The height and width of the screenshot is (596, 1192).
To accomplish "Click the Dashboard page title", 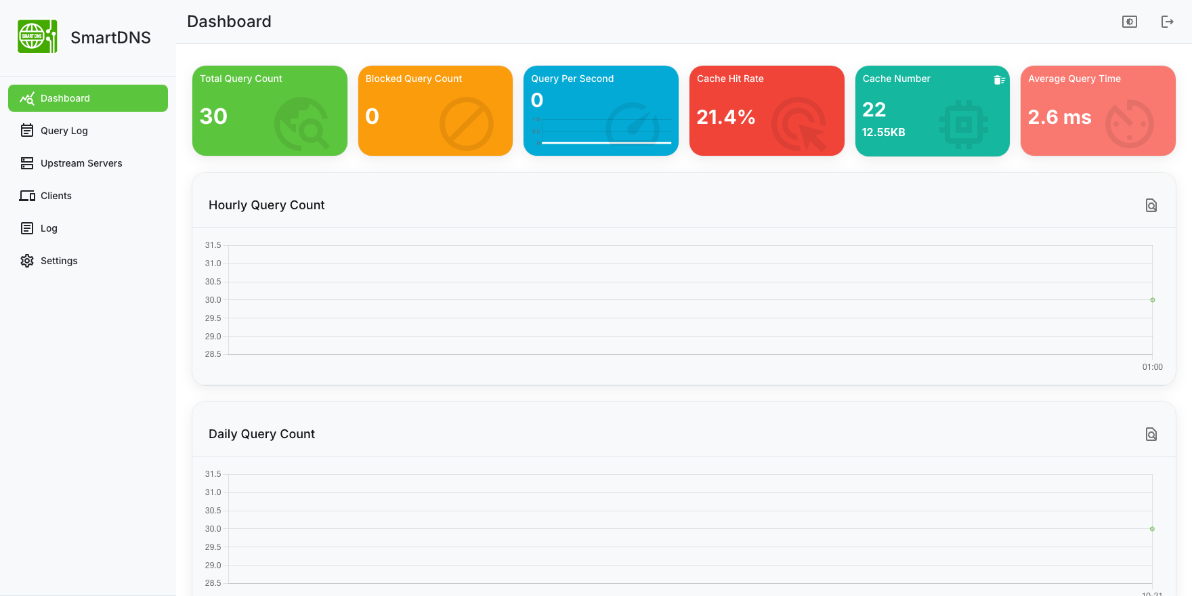I will click(229, 22).
